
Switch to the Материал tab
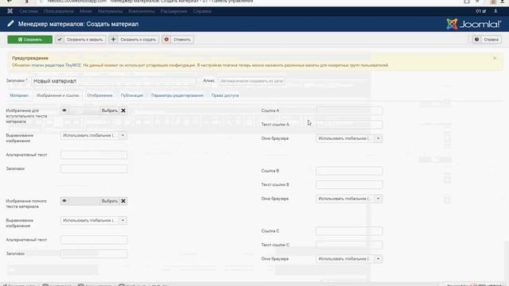point(19,95)
